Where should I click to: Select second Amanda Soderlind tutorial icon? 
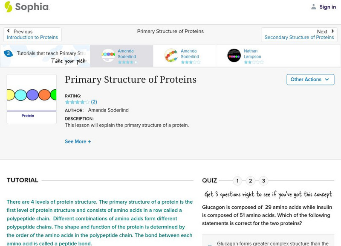(x=171, y=56)
